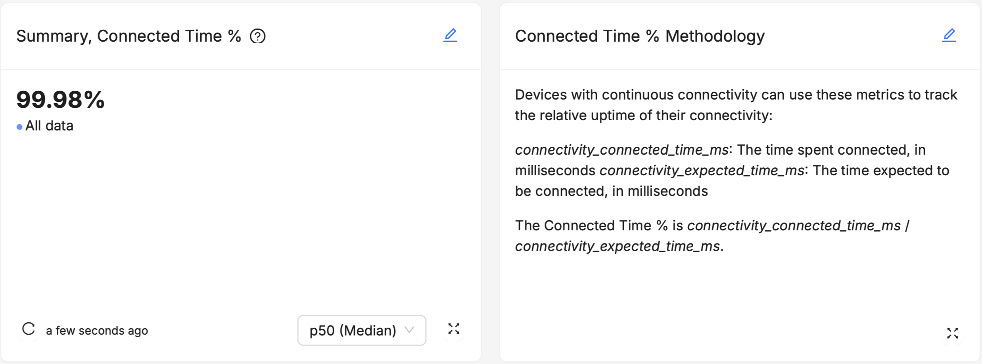Image resolution: width=982 pixels, height=364 pixels.
Task: Click 'be connected, in milliseconds' text line
Action: tap(611, 191)
